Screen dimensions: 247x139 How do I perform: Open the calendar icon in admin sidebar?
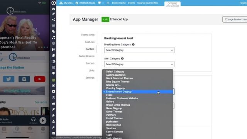point(54,26)
